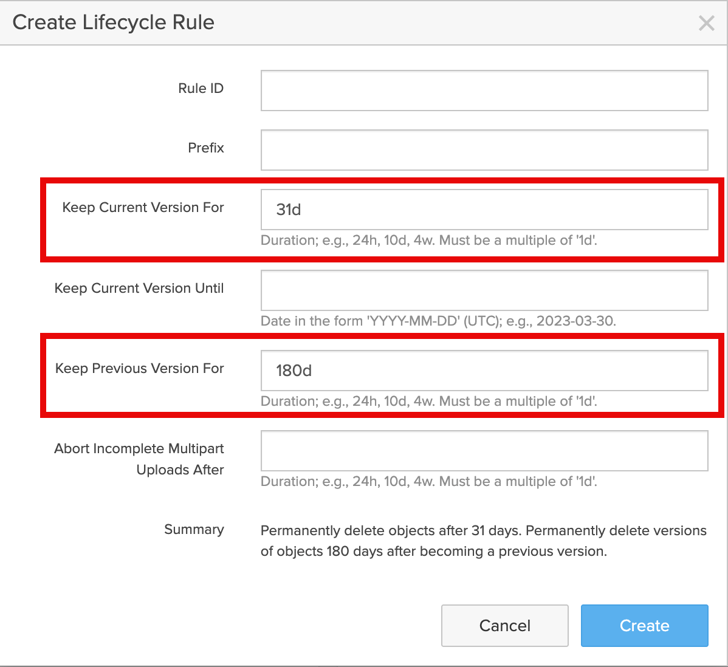728x667 pixels.
Task: Click the Create Lifecycle Rule dialog title
Action: 114,22
